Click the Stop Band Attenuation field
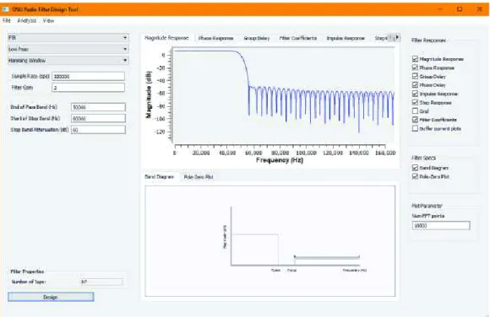Viewport: 490px width, 317px height. pyautogui.click(x=98, y=130)
